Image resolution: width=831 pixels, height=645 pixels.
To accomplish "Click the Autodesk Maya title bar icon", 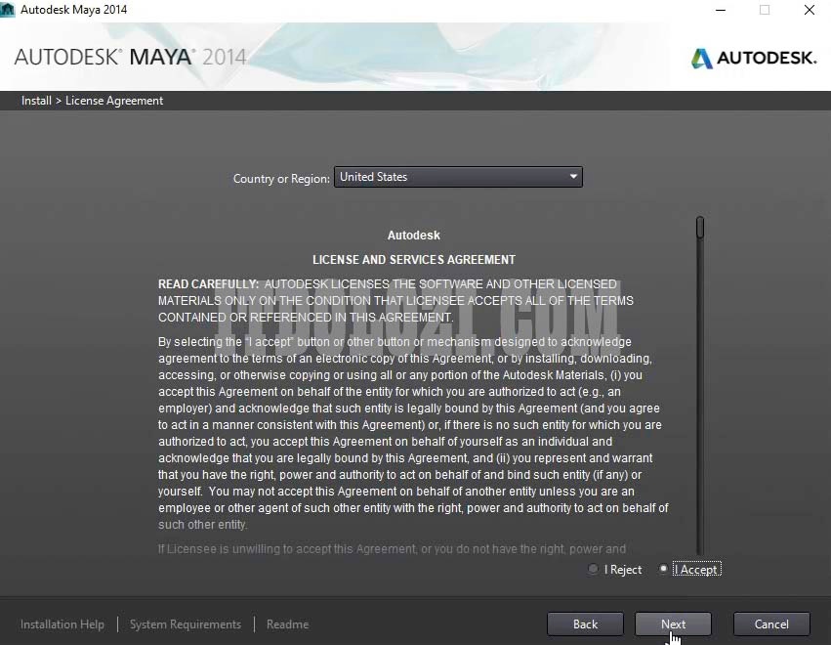I will [x=8, y=10].
